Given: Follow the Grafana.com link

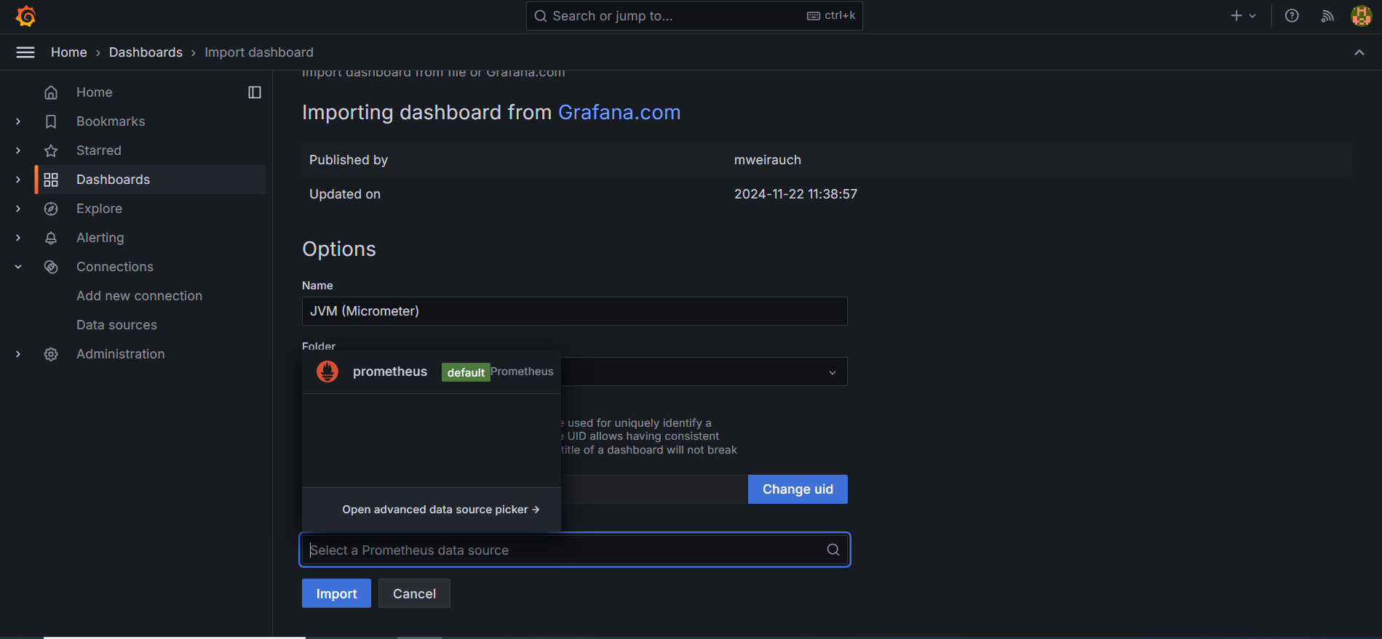Looking at the screenshot, I should tap(619, 112).
